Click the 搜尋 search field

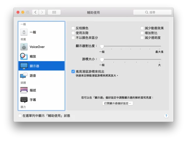pyautogui.click(x=152, y=12)
